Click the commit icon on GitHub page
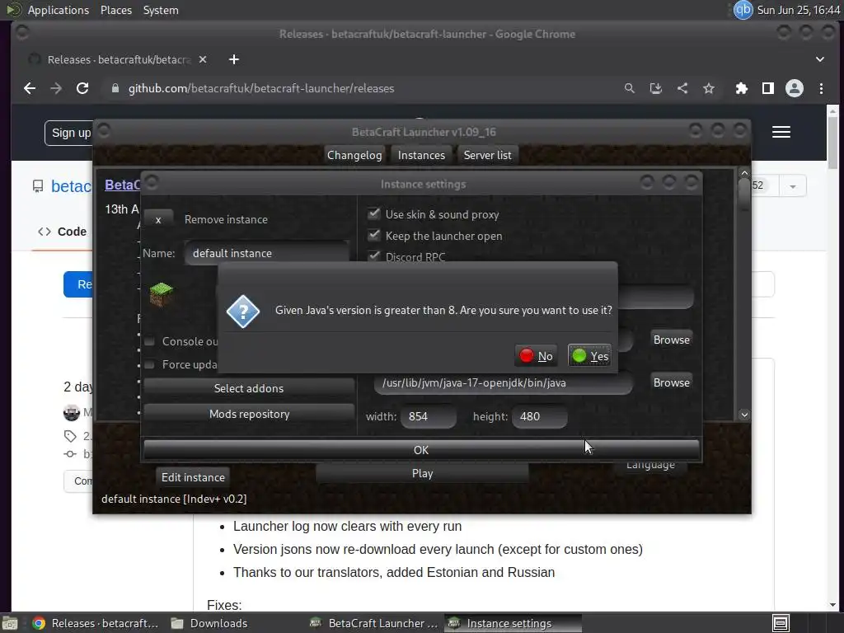This screenshot has width=844, height=633. point(70,454)
